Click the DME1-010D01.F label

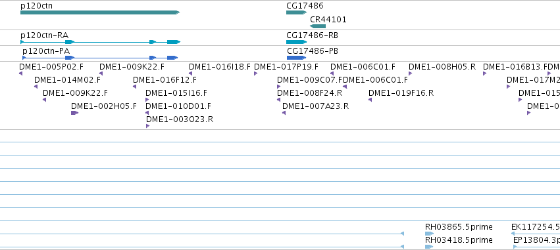178,106
